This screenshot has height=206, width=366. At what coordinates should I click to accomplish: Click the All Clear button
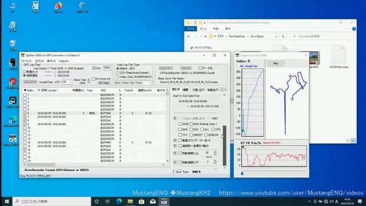pos(104,83)
